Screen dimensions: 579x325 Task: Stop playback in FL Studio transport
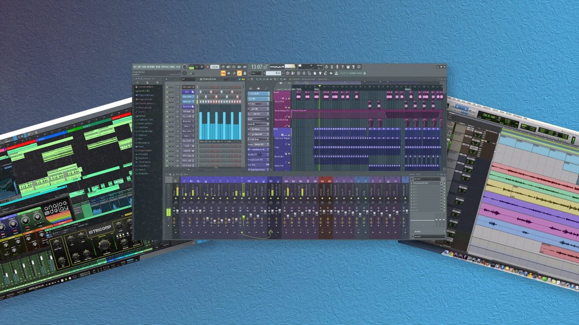click(202, 67)
